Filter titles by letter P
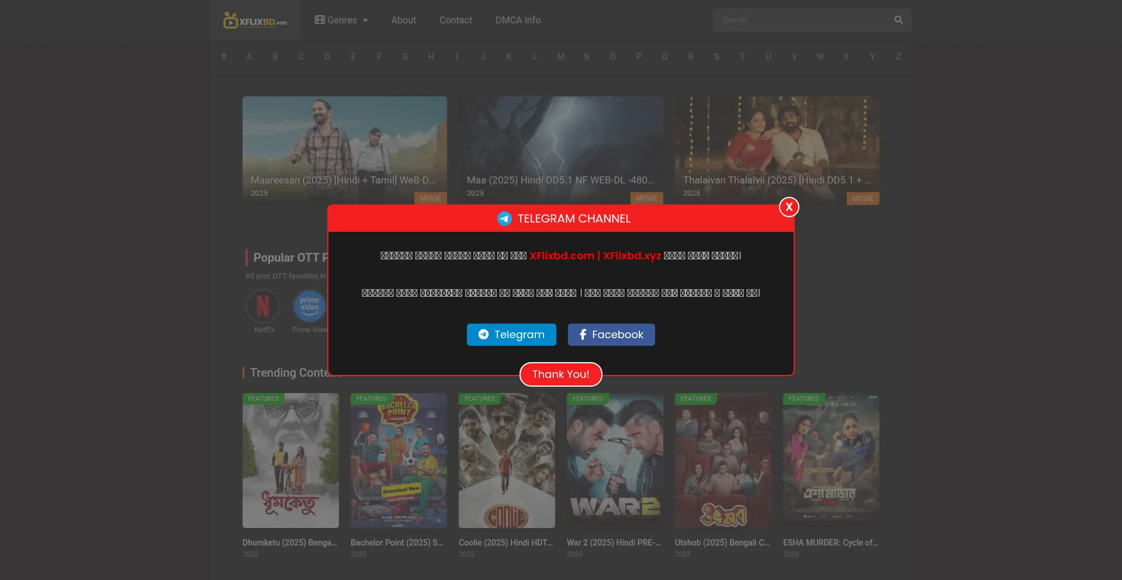1122x580 pixels. tap(639, 57)
